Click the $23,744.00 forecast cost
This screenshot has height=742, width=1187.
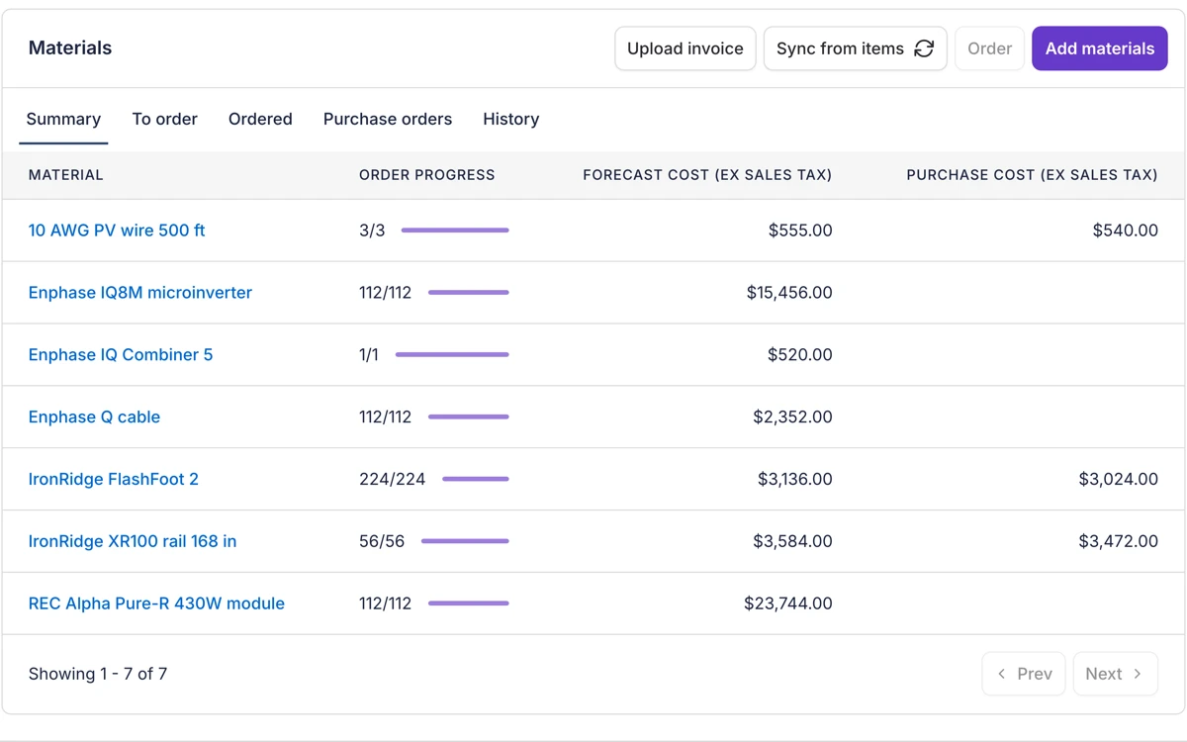click(x=788, y=603)
